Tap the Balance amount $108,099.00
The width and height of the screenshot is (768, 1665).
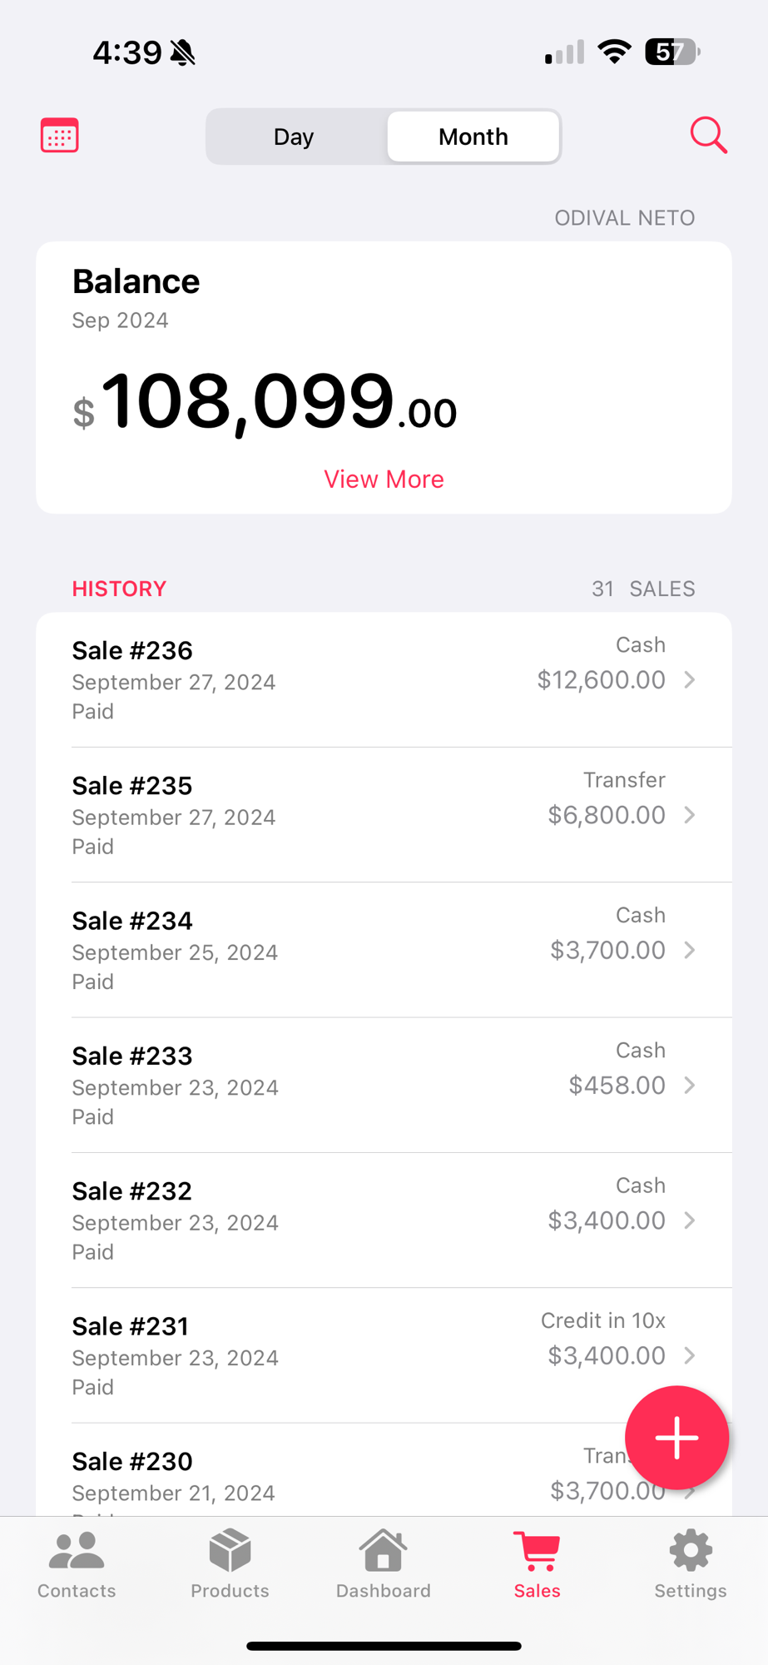265,402
